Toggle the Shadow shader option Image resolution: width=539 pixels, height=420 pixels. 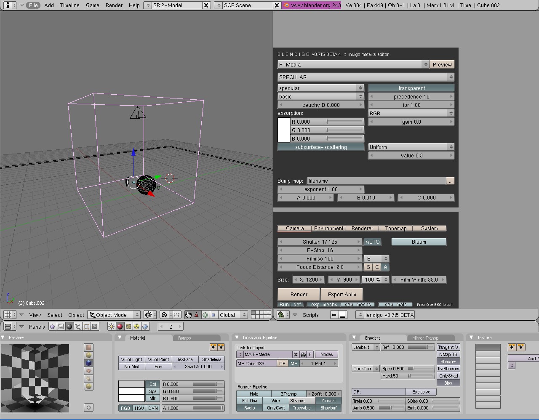(448, 362)
